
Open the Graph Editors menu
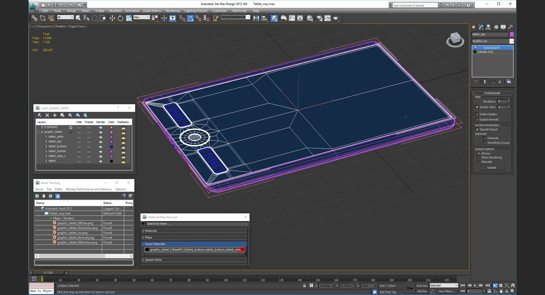[152, 11]
